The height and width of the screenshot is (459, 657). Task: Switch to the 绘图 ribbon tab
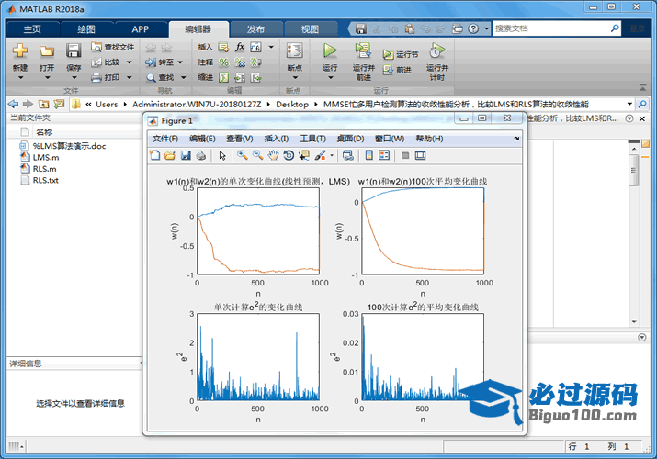[86, 28]
